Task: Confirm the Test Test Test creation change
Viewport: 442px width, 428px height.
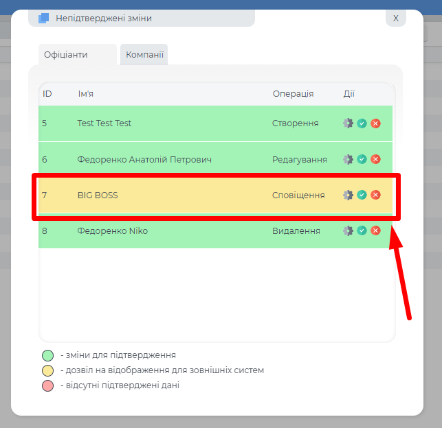Action: click(x=362, y=123)
